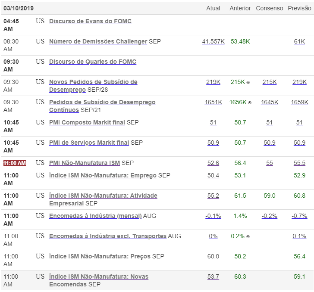
Task: Click the Atual value 219K for Novos Pedidos
Action: tap(213, 82)
